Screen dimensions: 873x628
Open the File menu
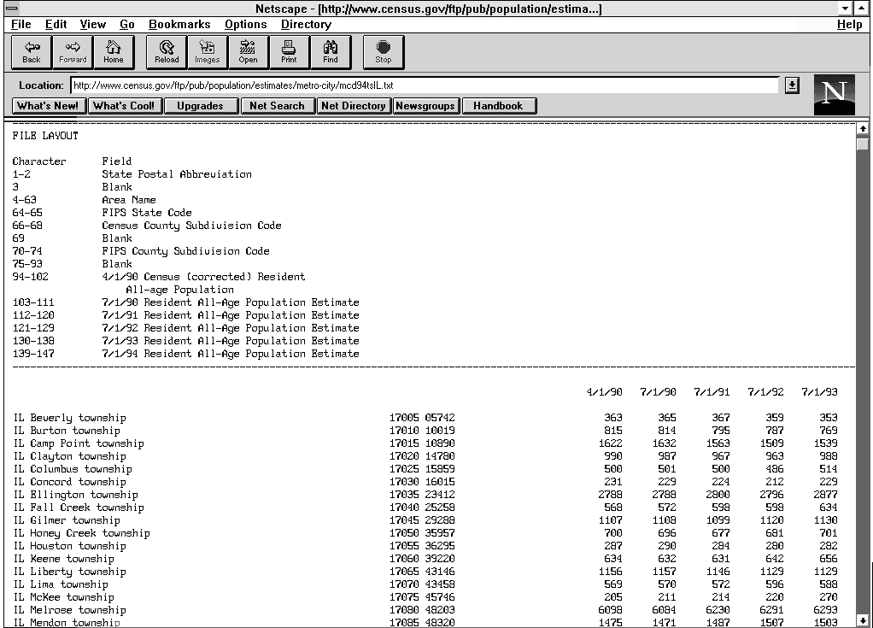point(21,25)
